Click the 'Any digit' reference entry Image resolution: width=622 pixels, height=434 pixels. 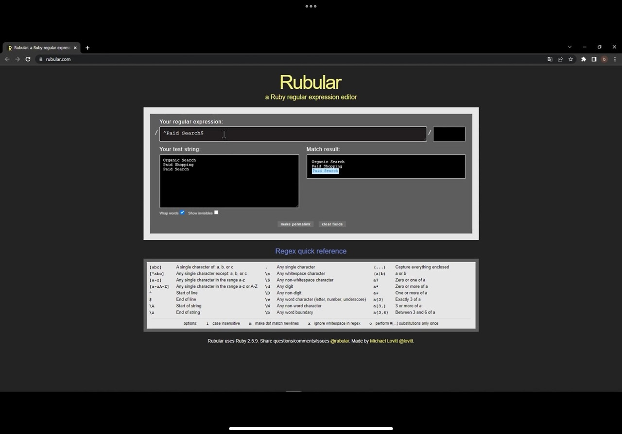[x=285, y=286]
